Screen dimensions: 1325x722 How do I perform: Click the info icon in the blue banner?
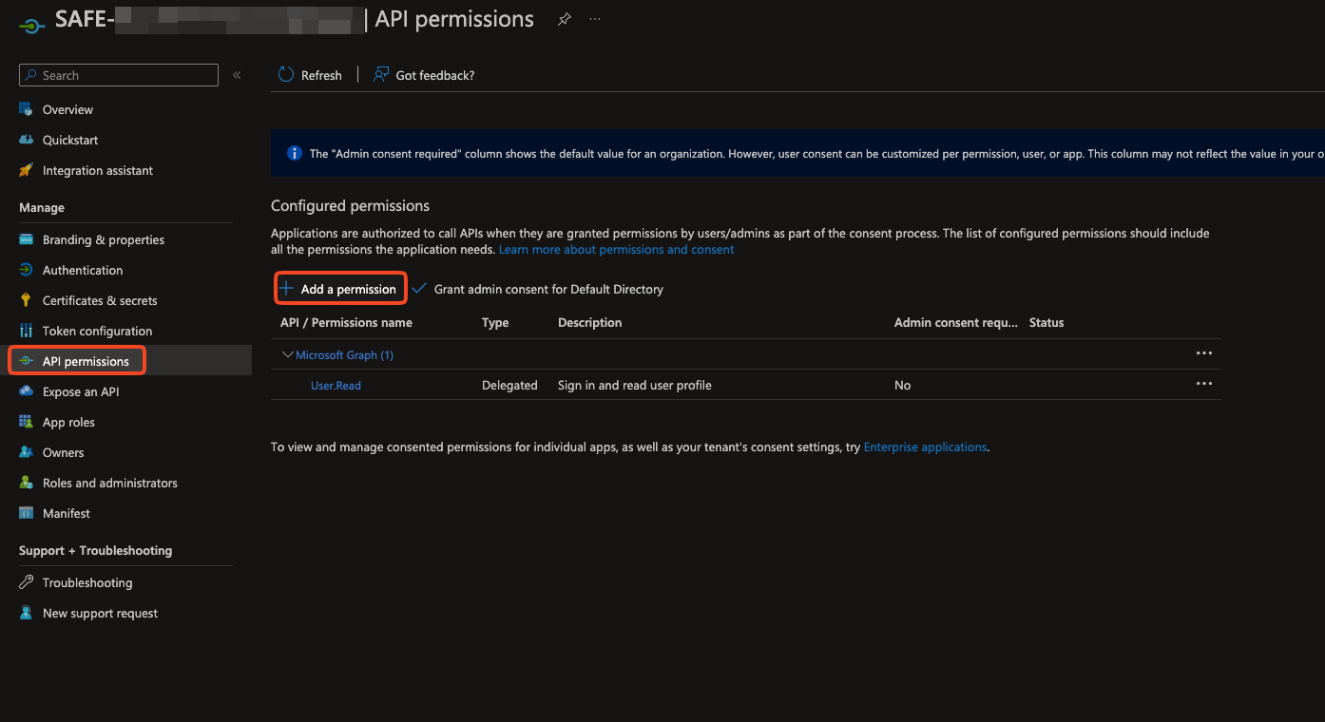295,153
